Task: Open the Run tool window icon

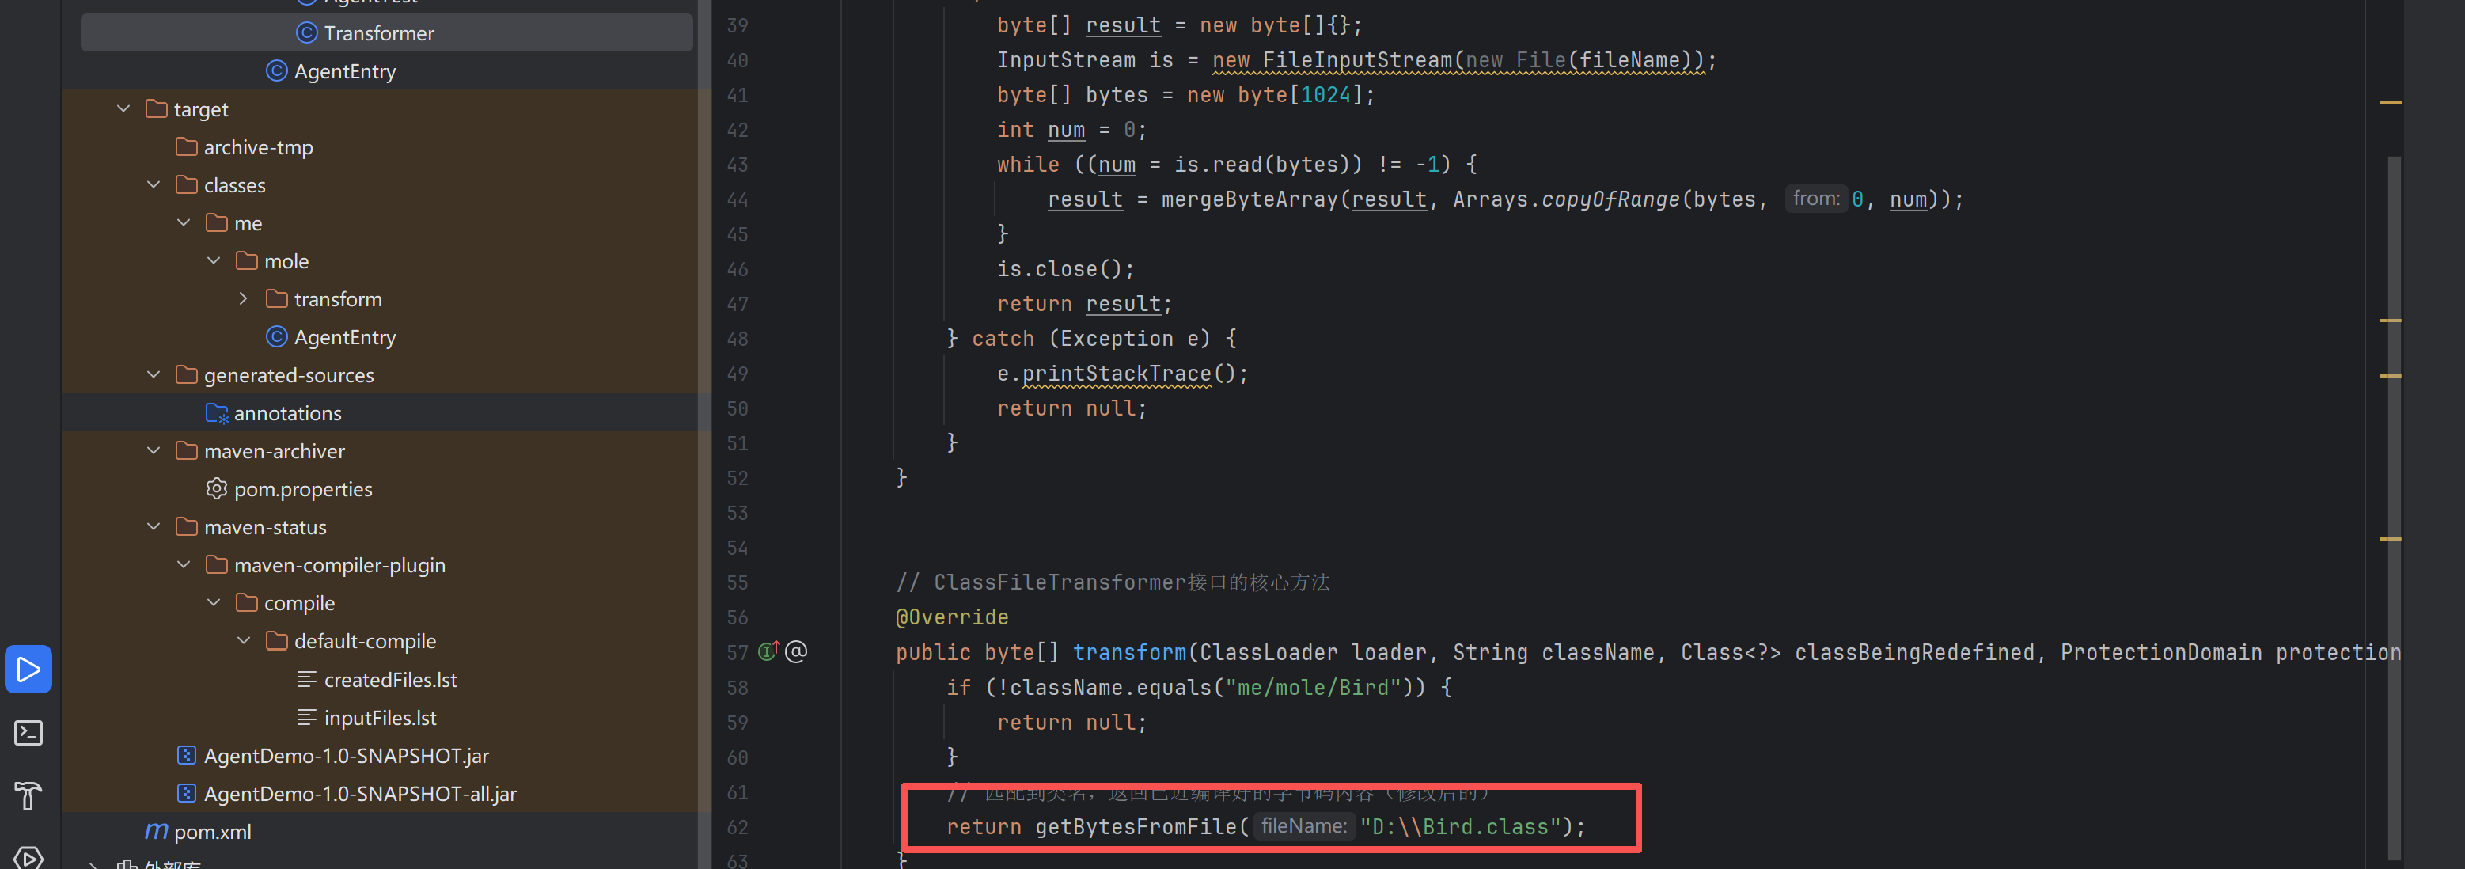Action: (28, 669)
